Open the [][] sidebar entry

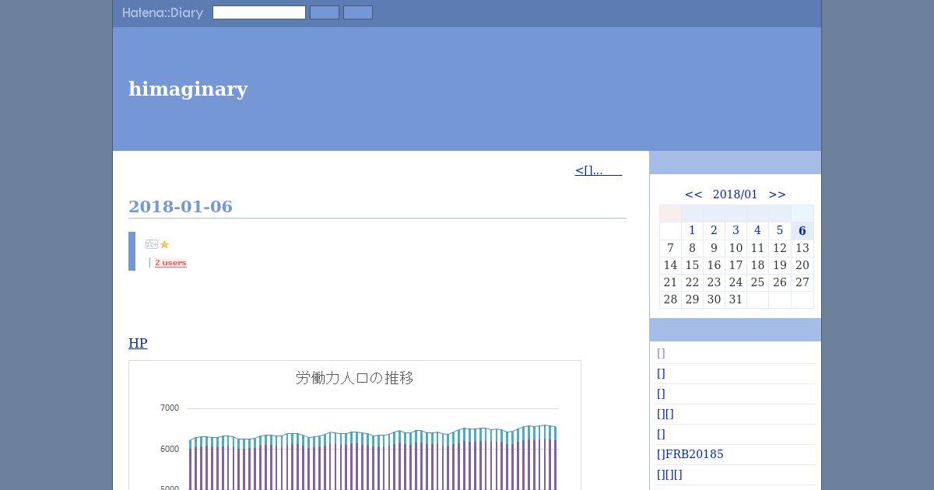click(665, 414)
